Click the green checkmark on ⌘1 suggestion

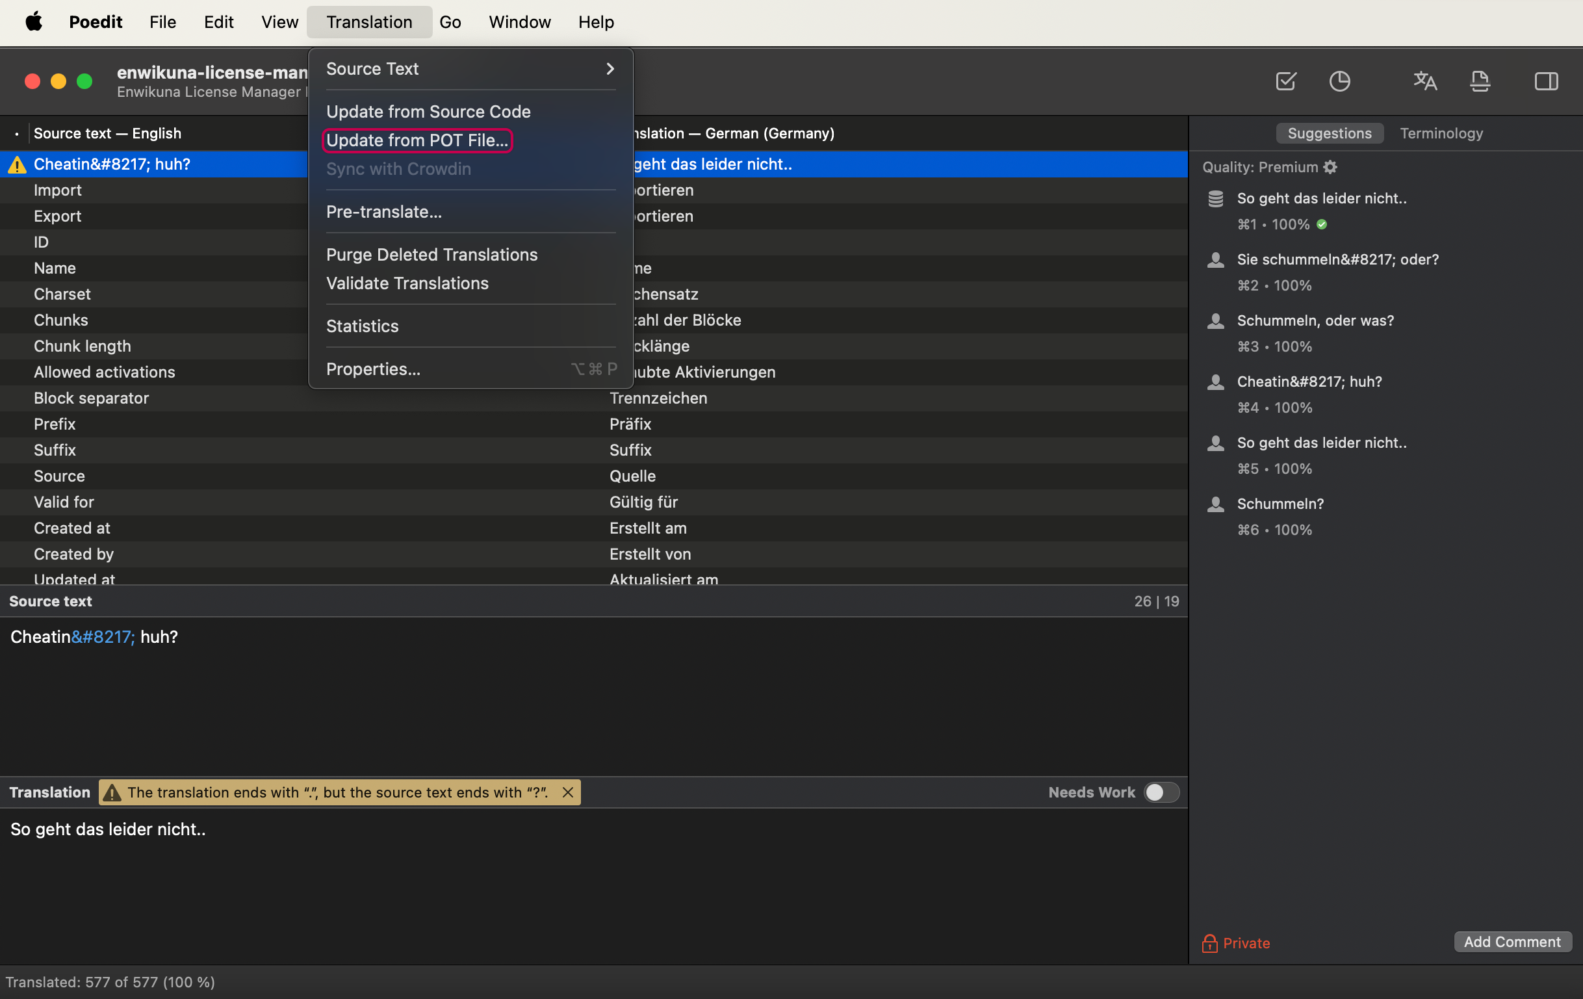coord(1321,224)
